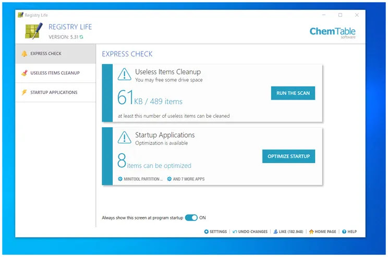
Task: Click the REGISTRY LIFE header title
Action: [70, 27]
